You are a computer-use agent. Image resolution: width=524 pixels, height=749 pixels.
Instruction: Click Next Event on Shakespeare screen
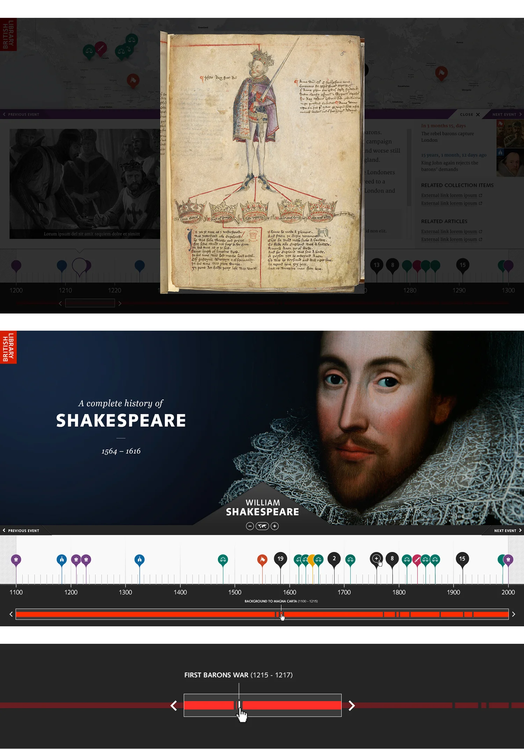(x=508, y=531)
